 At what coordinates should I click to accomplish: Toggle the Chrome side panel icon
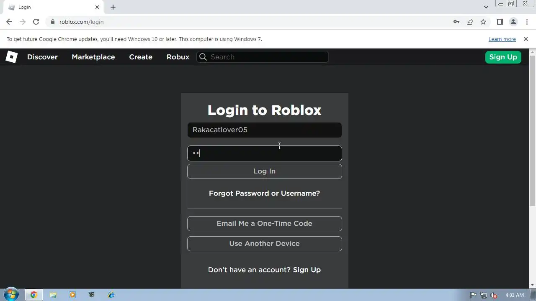pyautogui.click(x=500, y=22)
